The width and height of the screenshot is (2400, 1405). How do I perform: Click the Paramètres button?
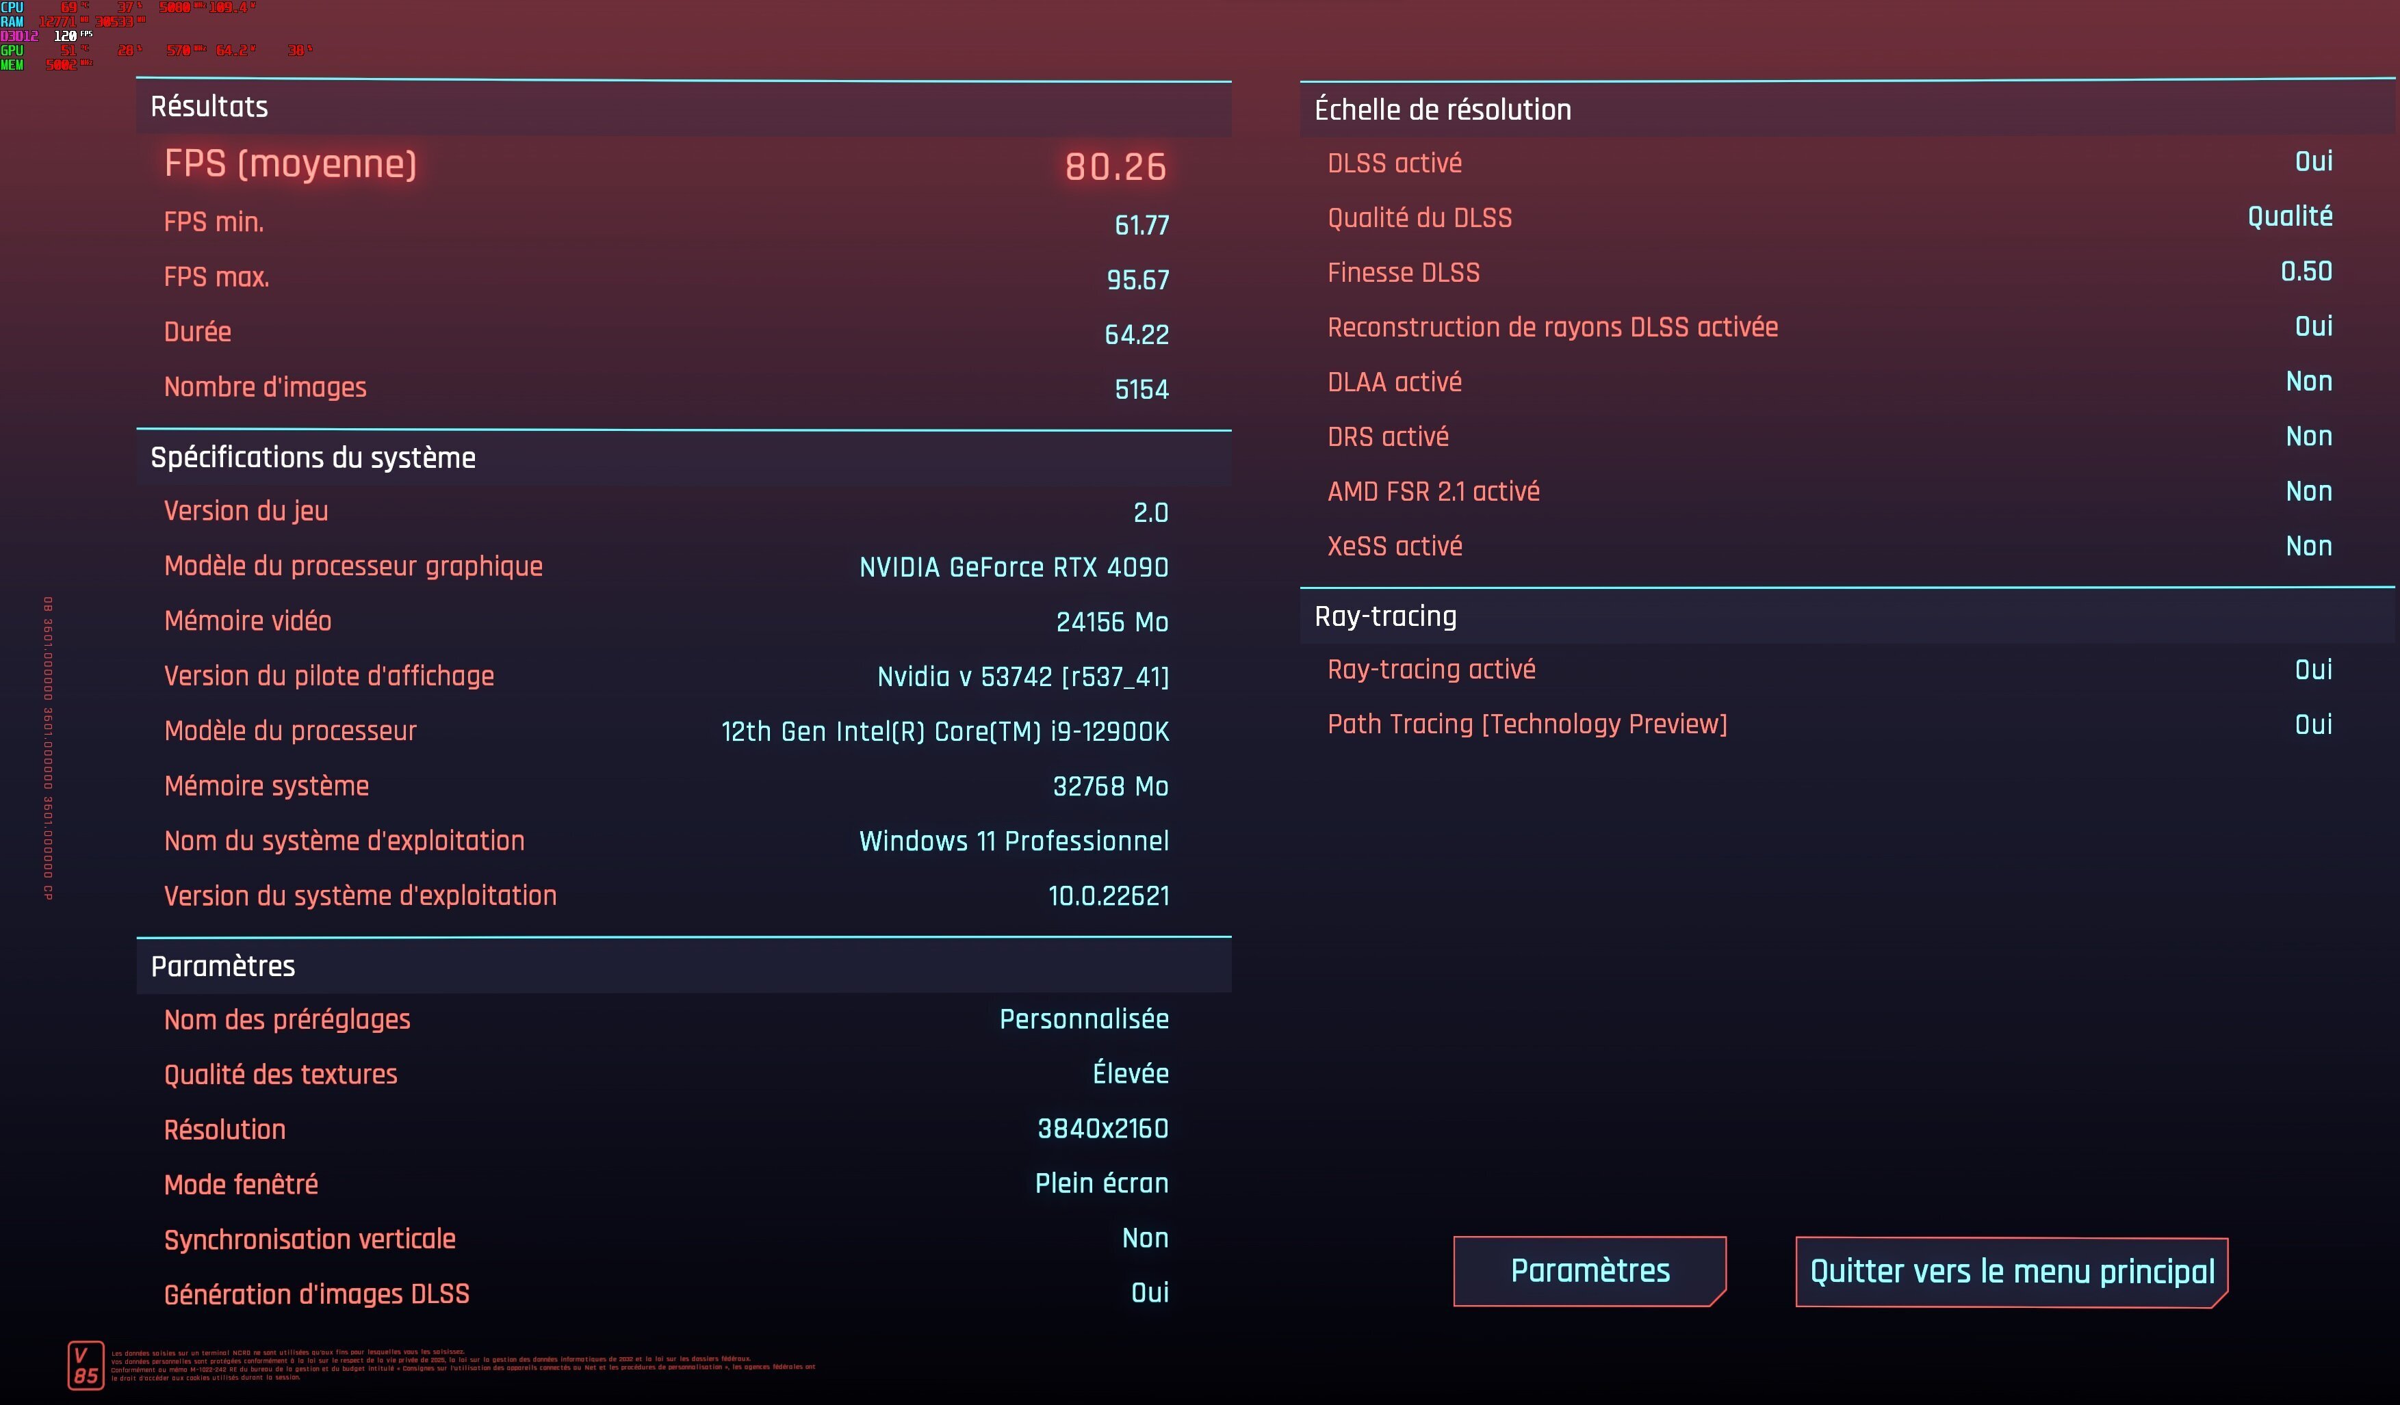point(1590,1271)
